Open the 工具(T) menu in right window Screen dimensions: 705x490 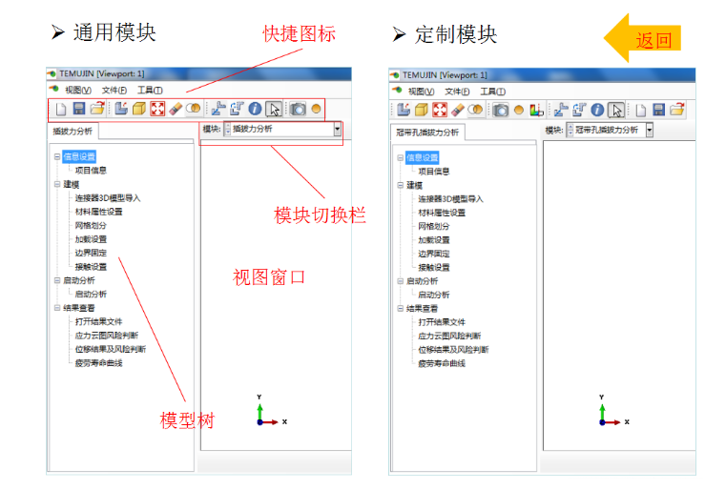(492, 92)
